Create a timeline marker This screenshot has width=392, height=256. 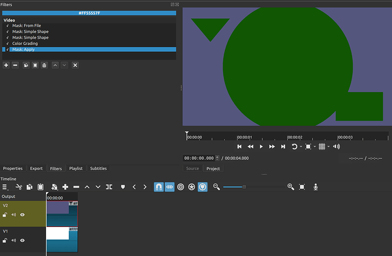coord(123,187)
